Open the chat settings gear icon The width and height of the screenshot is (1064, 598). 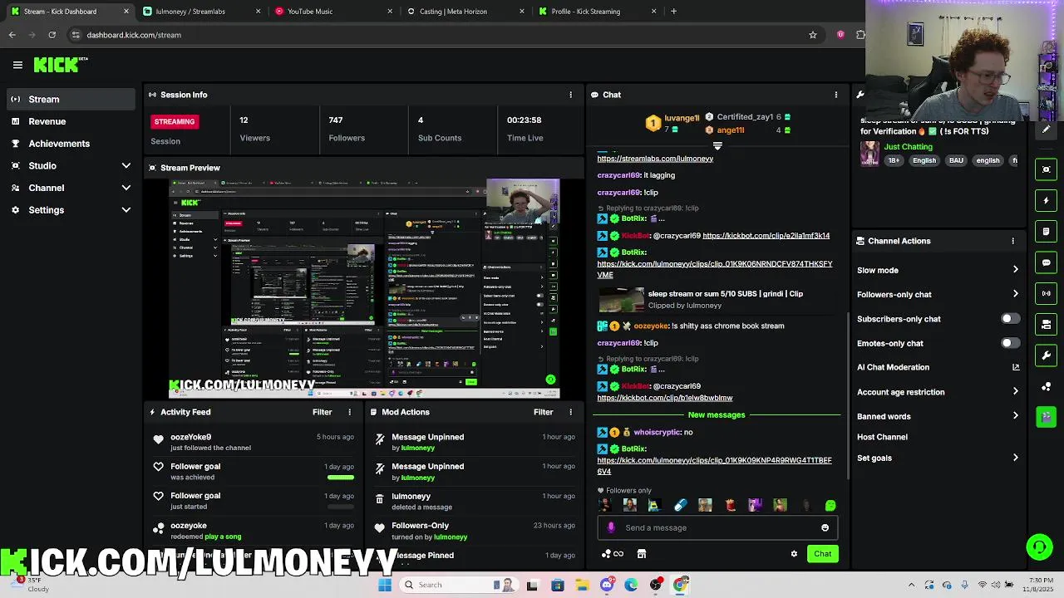click(x=794, y=554)
